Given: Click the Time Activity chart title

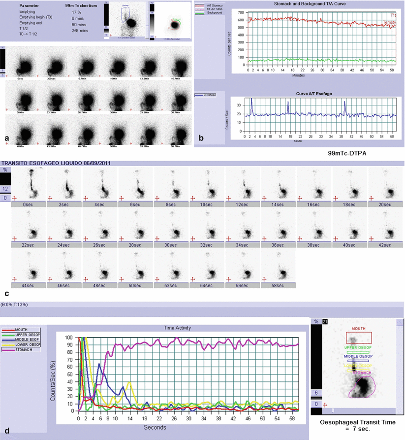Looking at the screenshot, I should [x=179, y=327].
